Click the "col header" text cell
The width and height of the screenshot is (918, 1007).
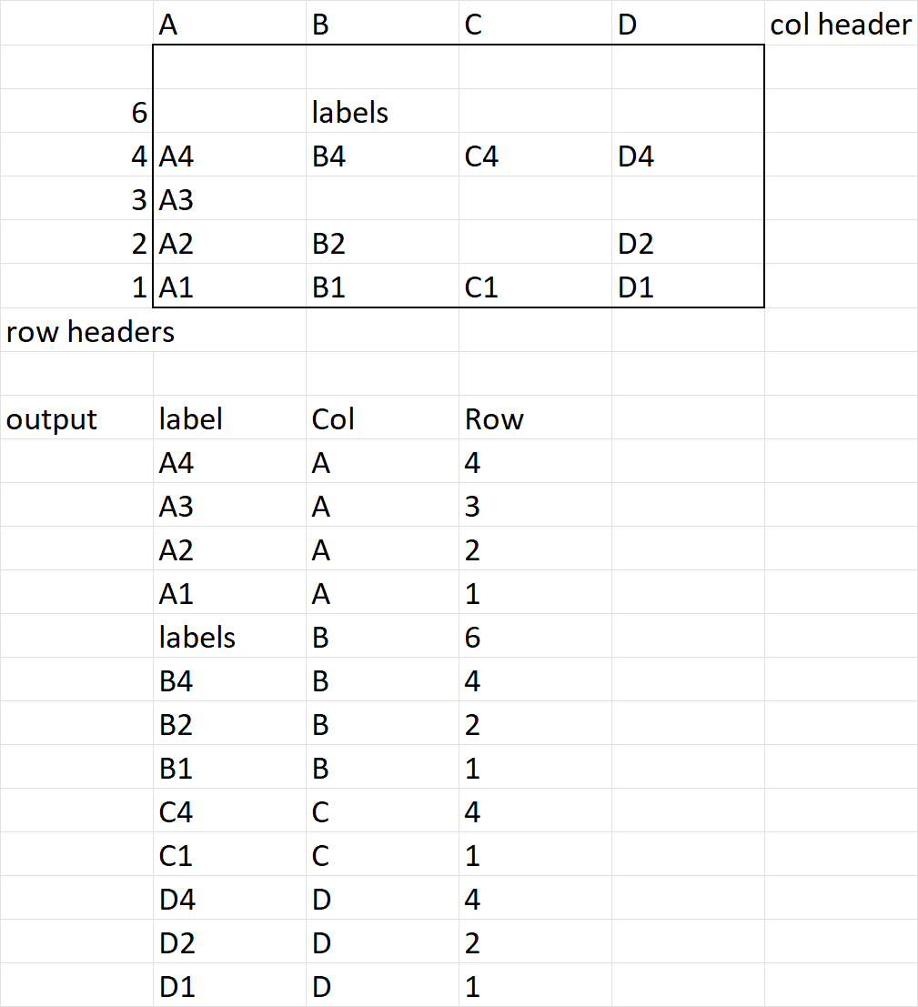tap(840, 25)
